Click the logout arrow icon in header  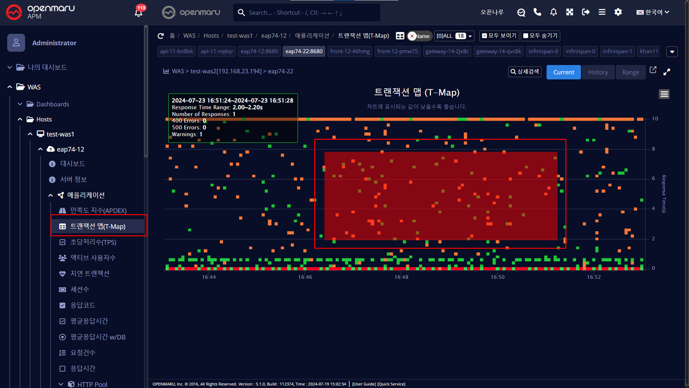(586, 12)
